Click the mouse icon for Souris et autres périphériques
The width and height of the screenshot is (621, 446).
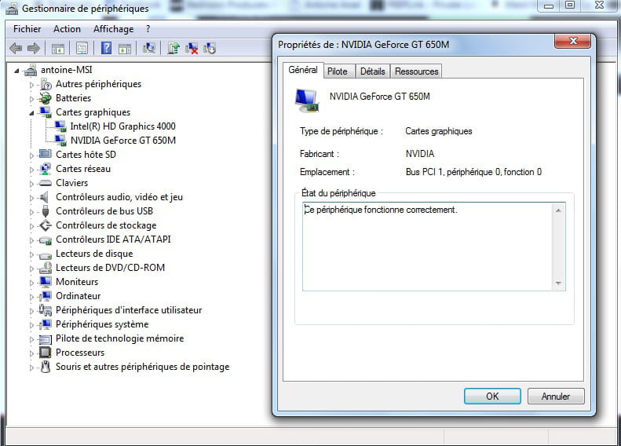[46, 367]
